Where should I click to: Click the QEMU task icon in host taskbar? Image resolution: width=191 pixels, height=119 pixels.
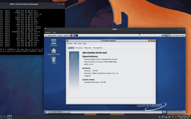tap(10, 117)
